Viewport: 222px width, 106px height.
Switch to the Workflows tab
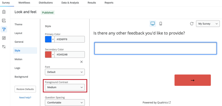24,3
